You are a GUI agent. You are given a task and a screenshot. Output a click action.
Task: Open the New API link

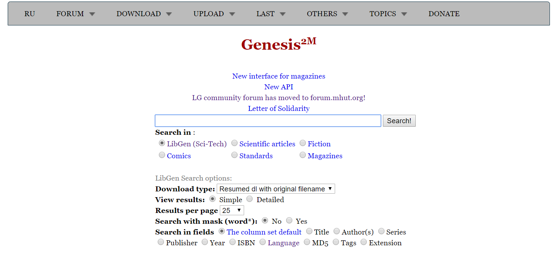[279, 87]
